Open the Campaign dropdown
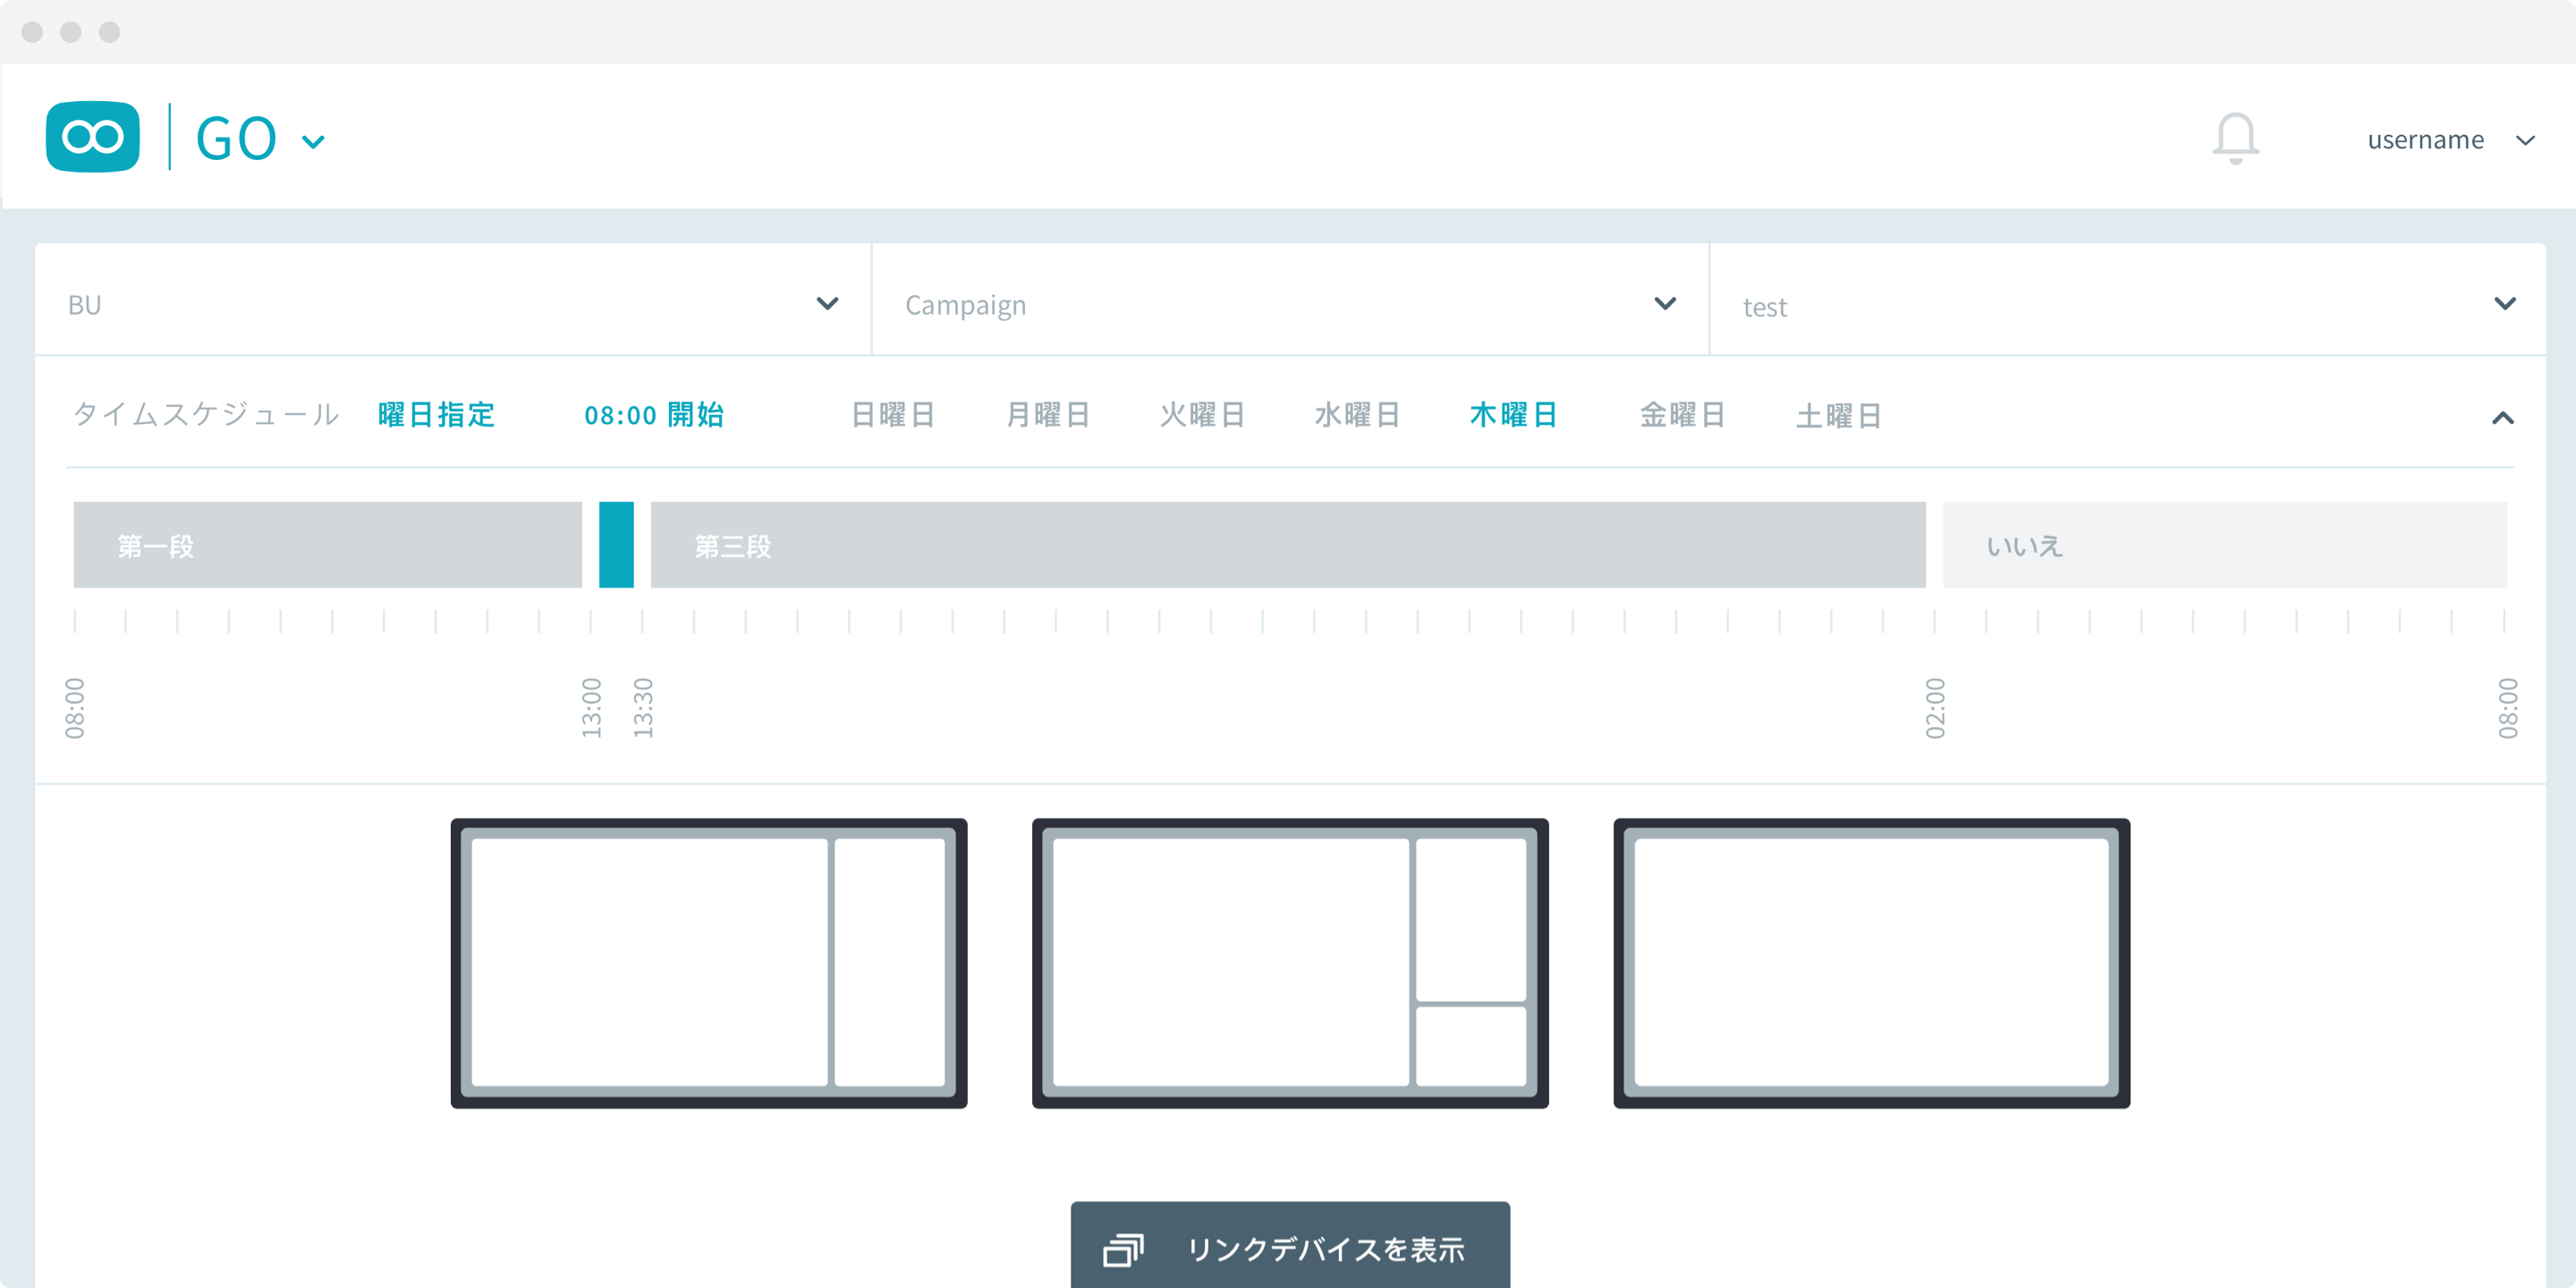The image size is (2576, 1288). [1289, 304]
